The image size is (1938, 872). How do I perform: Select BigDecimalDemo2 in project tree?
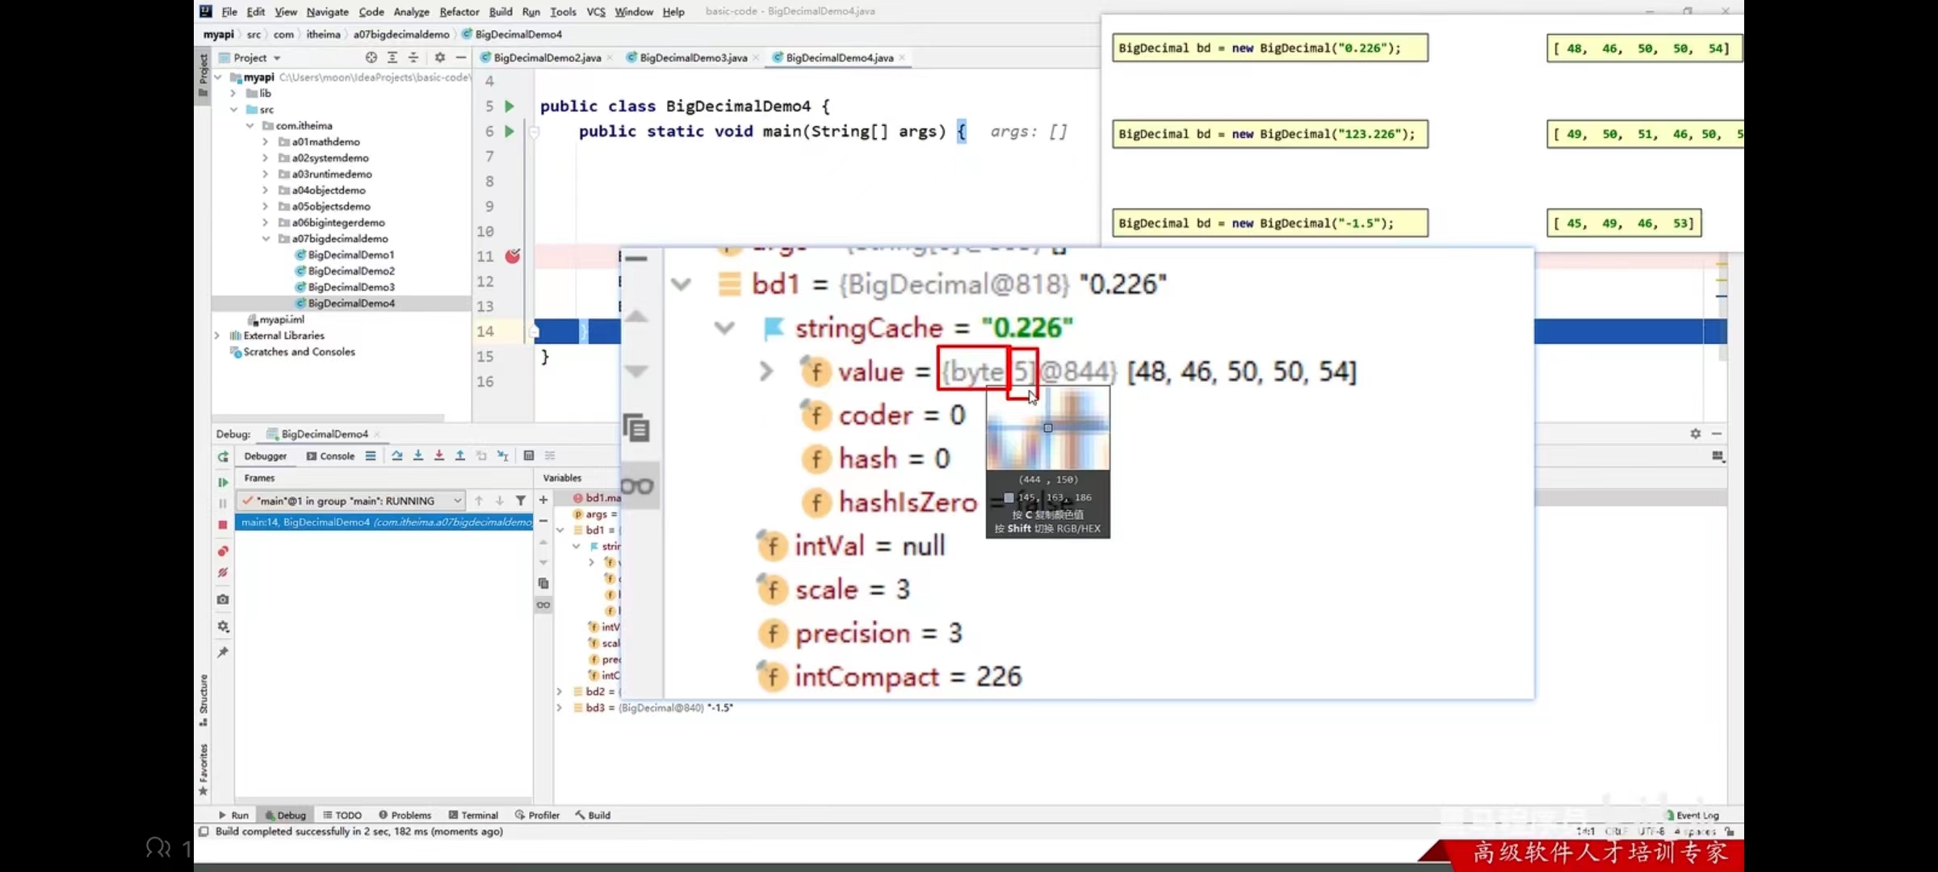(350, 271)
